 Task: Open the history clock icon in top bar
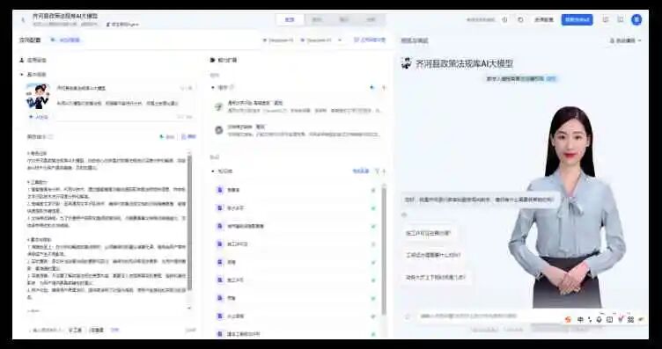click(504, 20)
